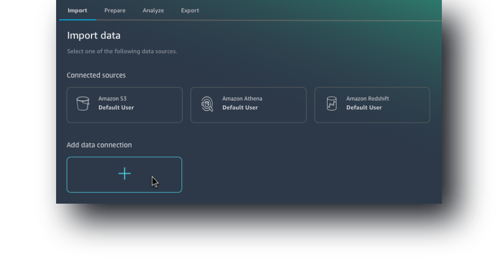Click "Default User" under Amazon S3
This screenshot has width=499, height=265.
click(x=116, y=107)
